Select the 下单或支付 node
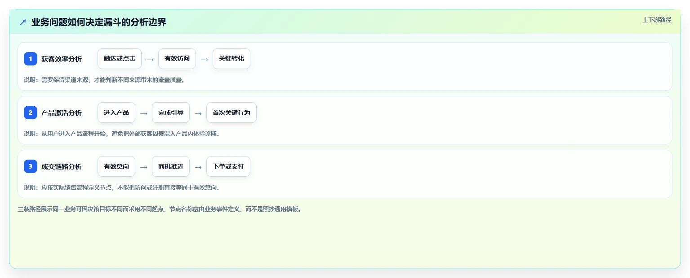The width and height of the screenshot is (690, 278). pyautogui.click(x=228, y=166)
